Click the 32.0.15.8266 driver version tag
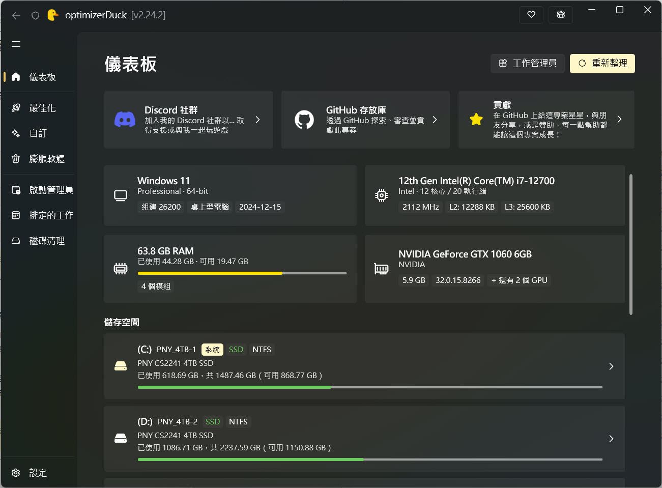 click(x=458, y=280)
